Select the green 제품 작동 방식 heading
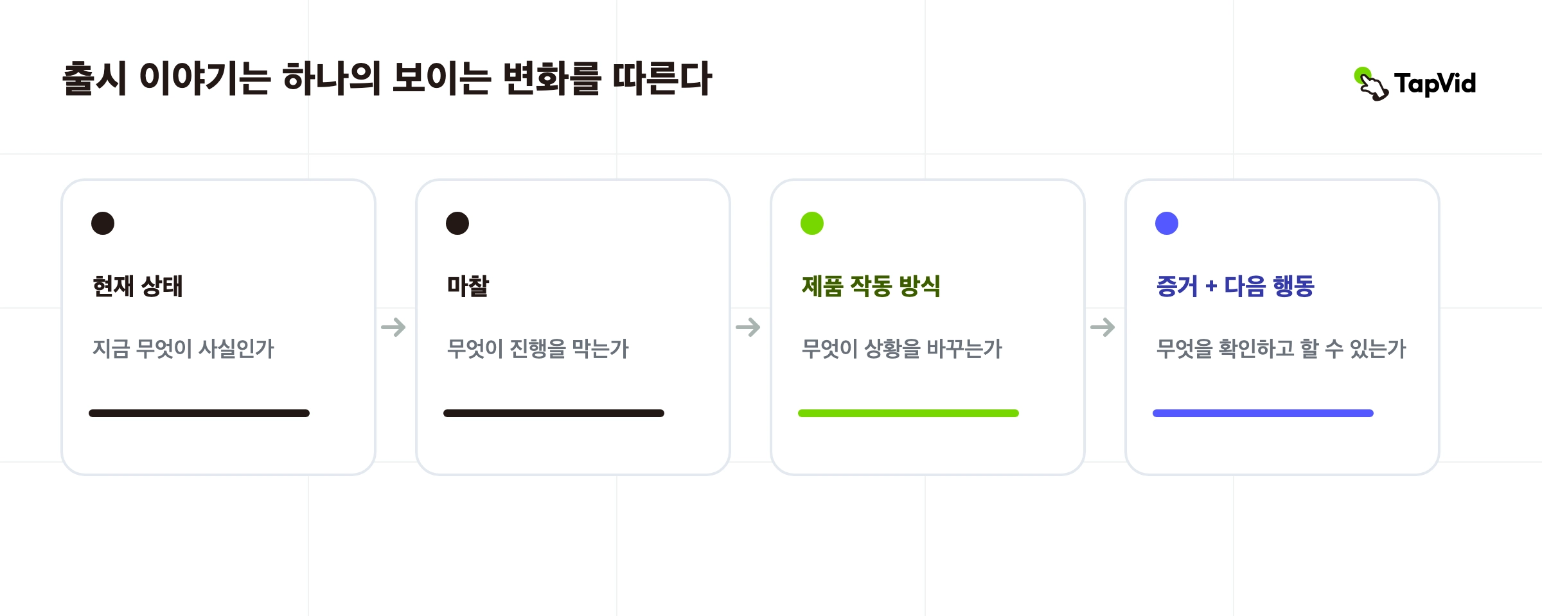Screen dimensions: 1542x616 871,286
